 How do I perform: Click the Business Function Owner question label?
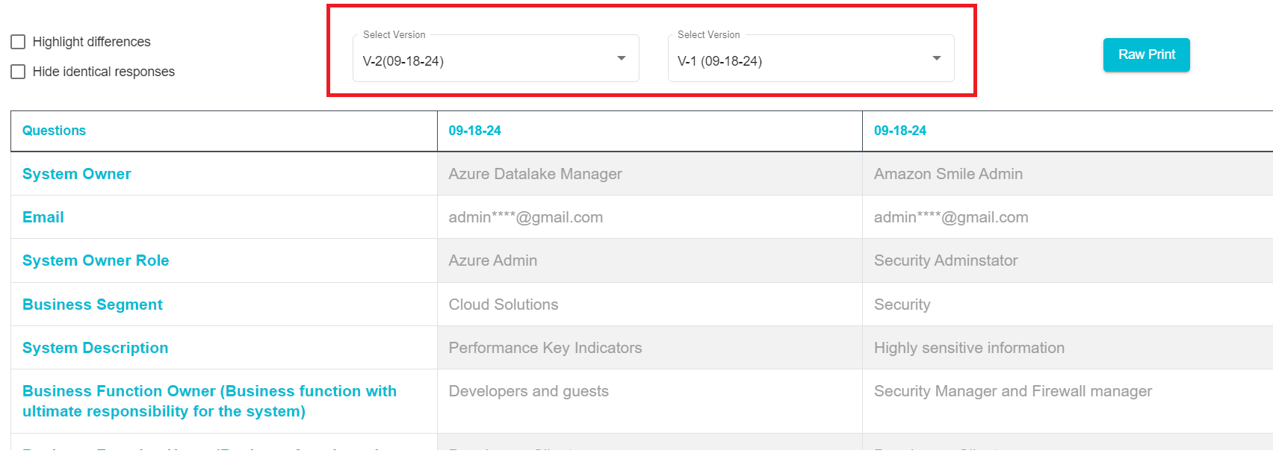coord(210,401)
